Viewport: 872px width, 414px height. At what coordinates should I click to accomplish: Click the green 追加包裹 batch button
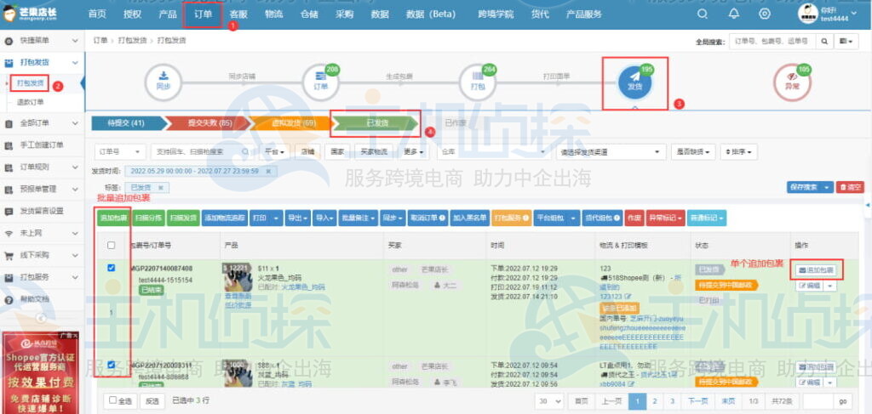pos(113,218)
